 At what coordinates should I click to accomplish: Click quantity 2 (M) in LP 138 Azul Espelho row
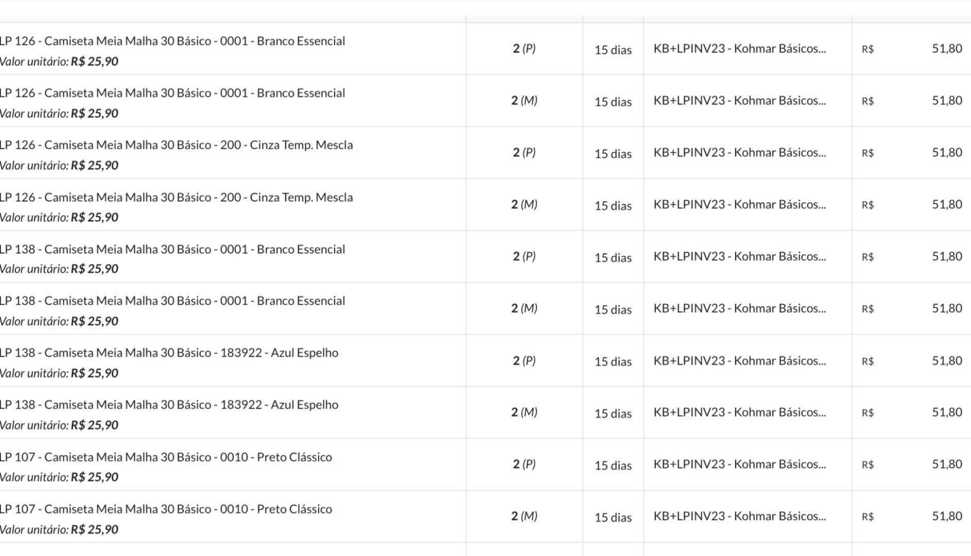point(524,412)
